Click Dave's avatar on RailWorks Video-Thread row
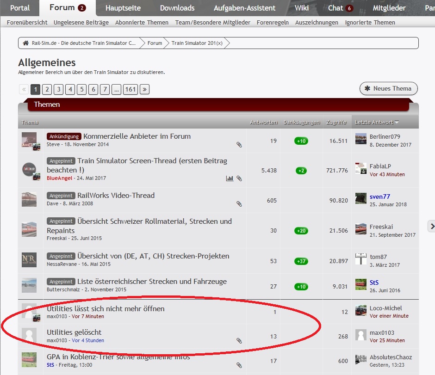Screen dimensions: 435x375 29,199
